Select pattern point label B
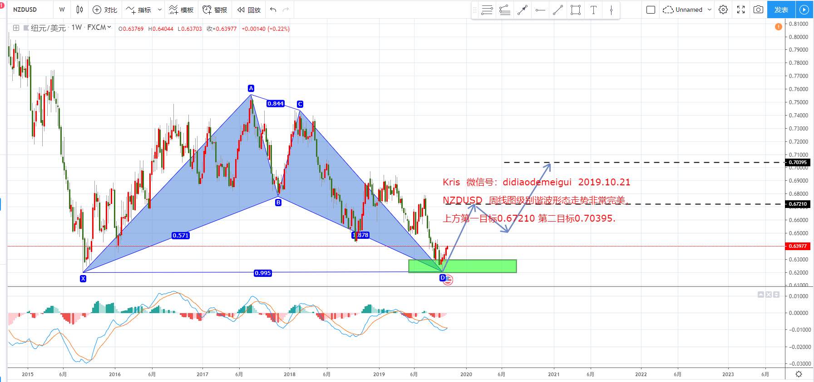Image resolution: width=814 pixels, height=382 pixels. pyautogui.click(x=278, y=203)
